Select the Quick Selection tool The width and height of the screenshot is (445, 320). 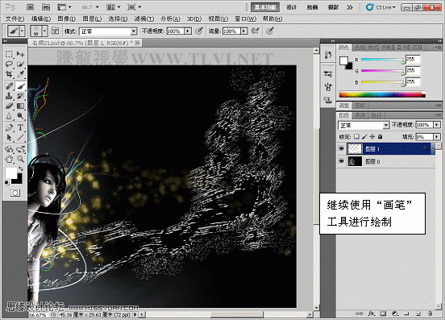[20, 64]
